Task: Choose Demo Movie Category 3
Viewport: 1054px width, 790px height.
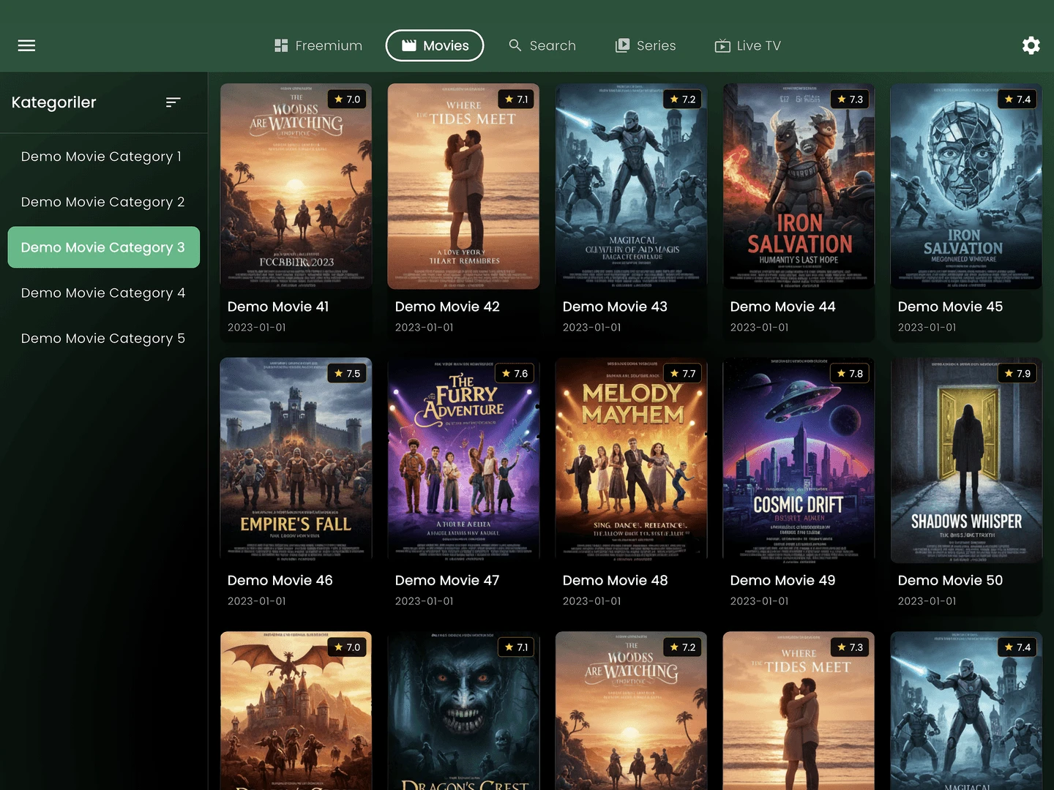Action: (104, 247)
